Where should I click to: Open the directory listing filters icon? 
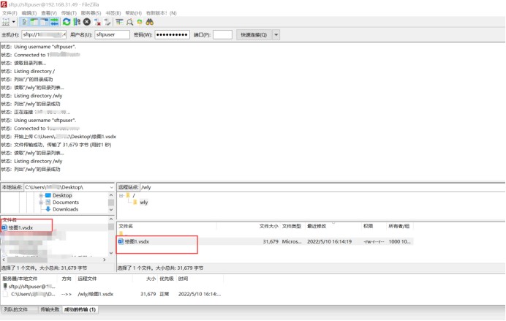119,22
